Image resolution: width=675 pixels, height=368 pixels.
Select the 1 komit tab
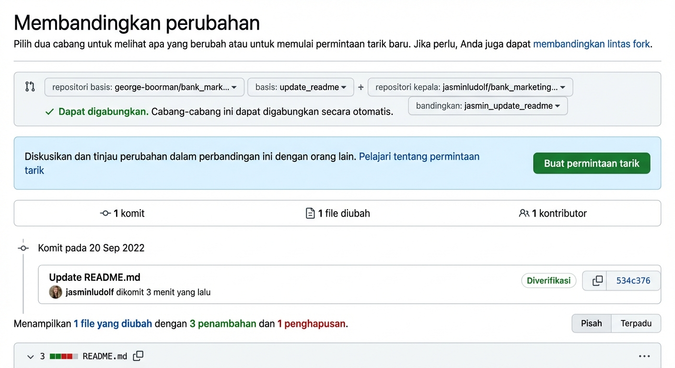[x=122, y=213]
